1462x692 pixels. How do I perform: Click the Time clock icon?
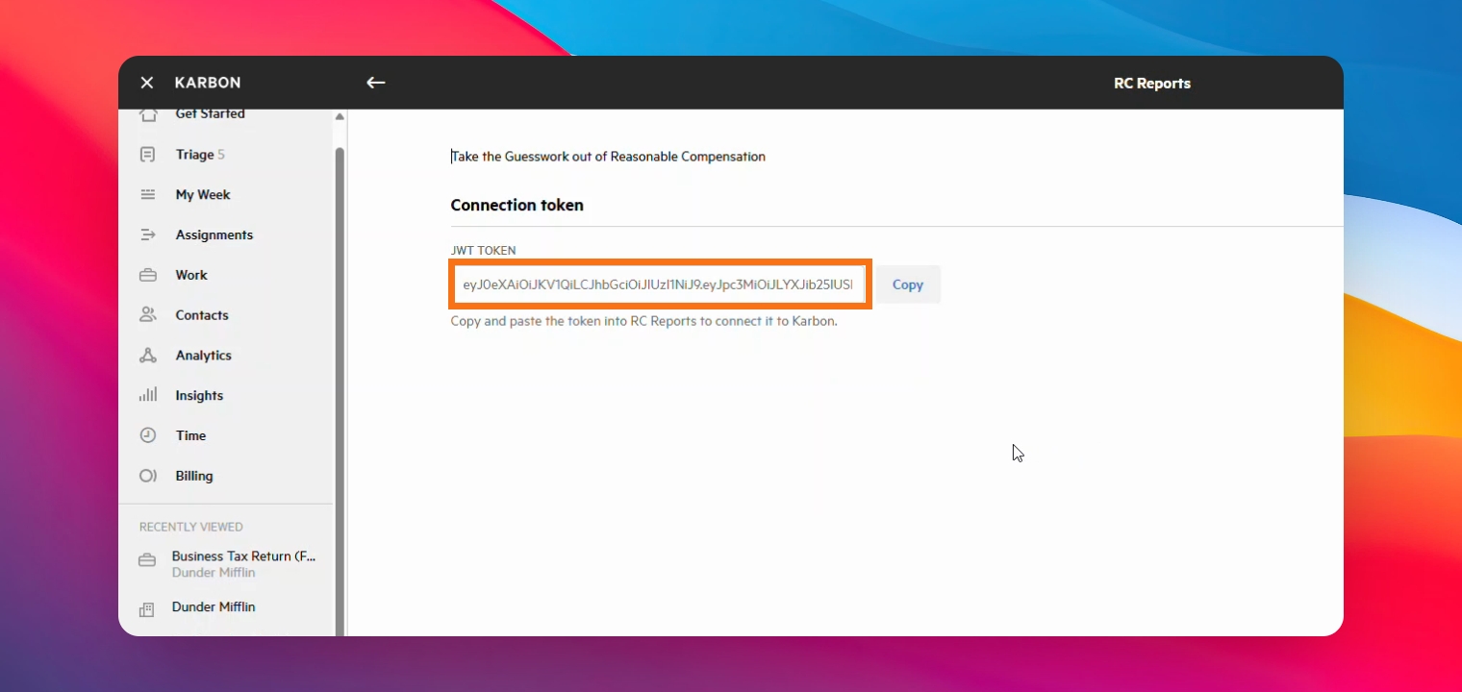[x=148, y=435]
